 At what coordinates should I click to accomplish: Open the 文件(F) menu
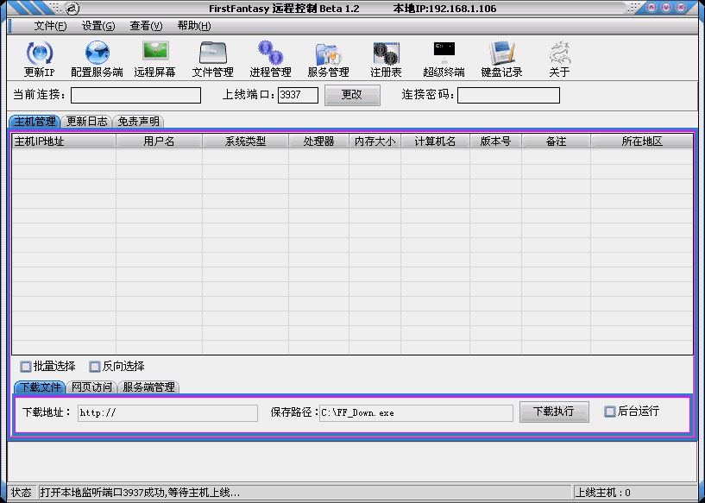(50, 26)
